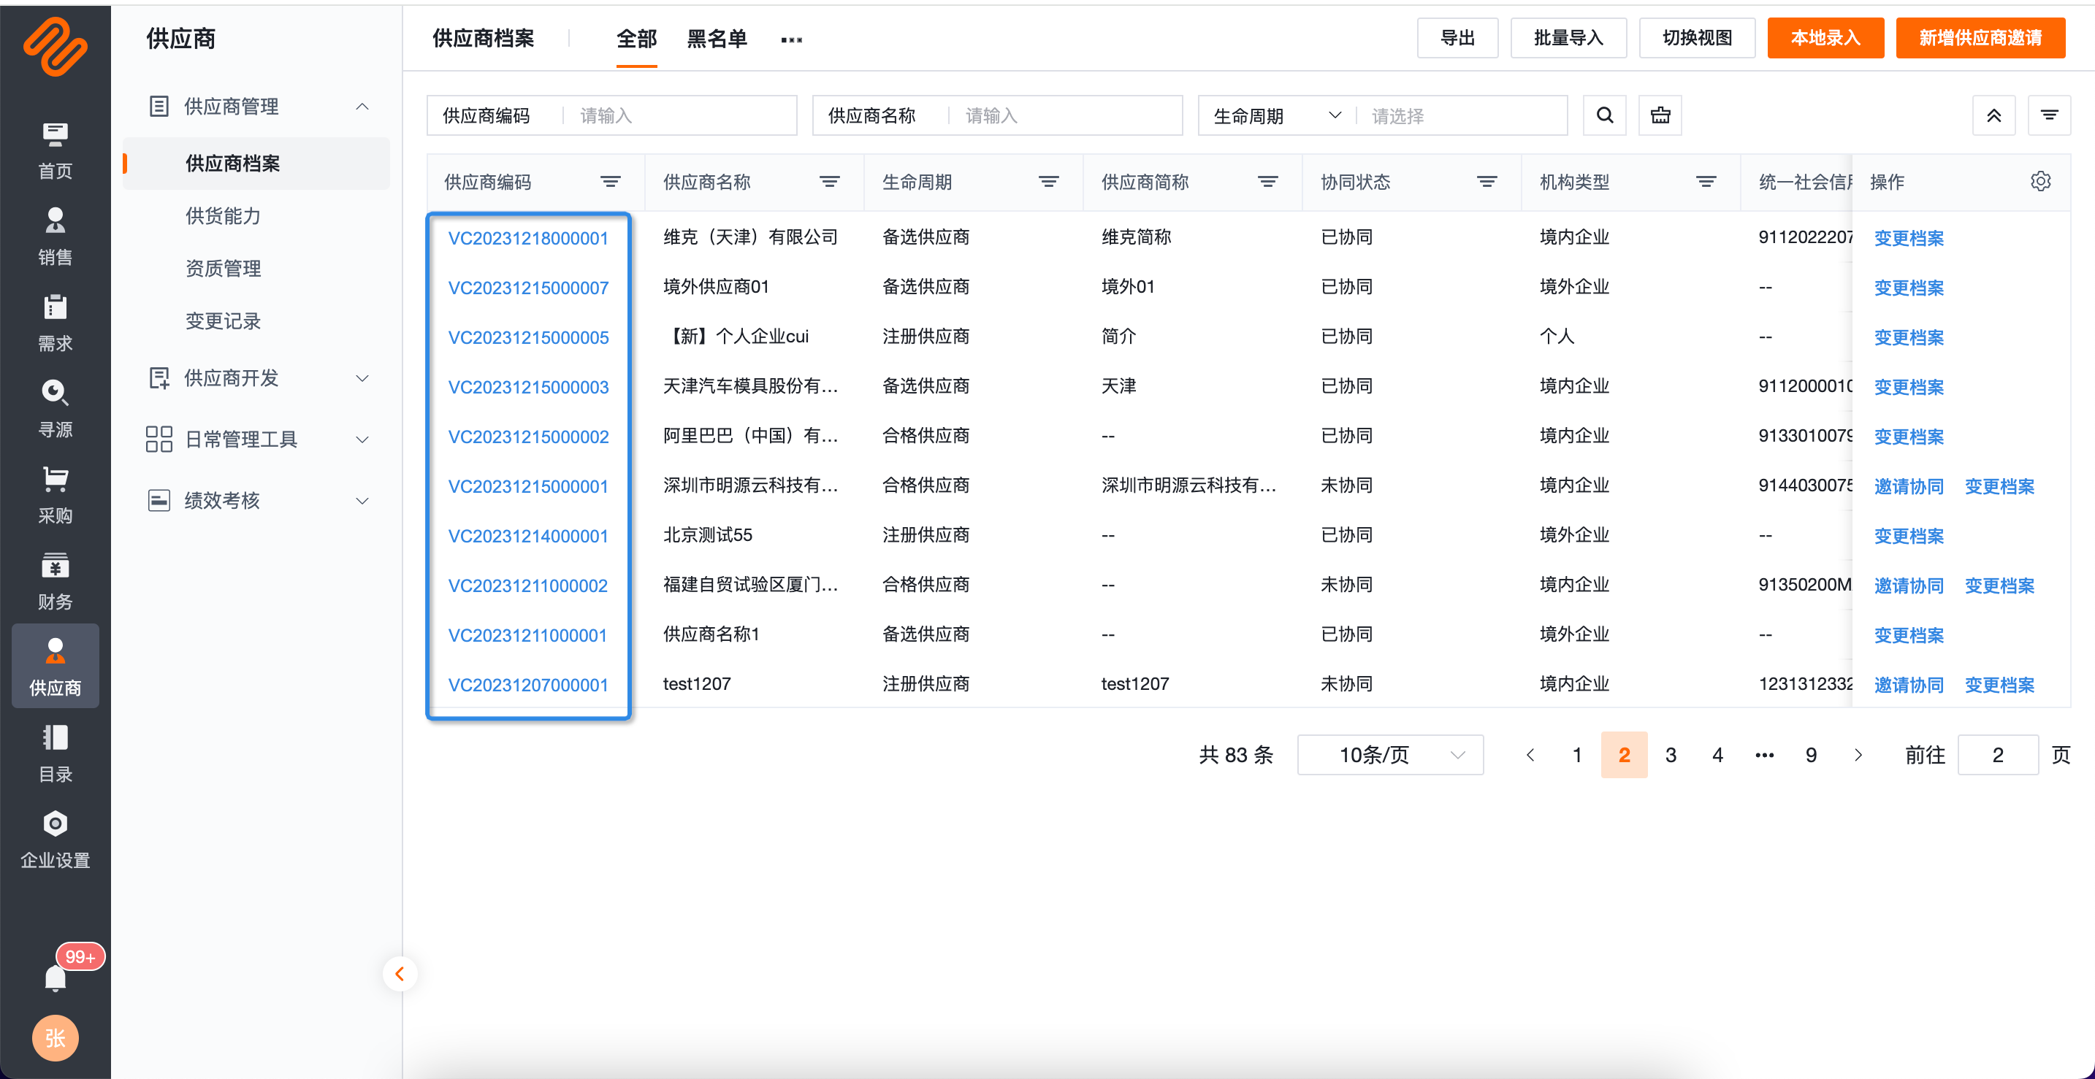
Task: Click filter icon in 供应商简称 column header
Action: pos(1268,182)
